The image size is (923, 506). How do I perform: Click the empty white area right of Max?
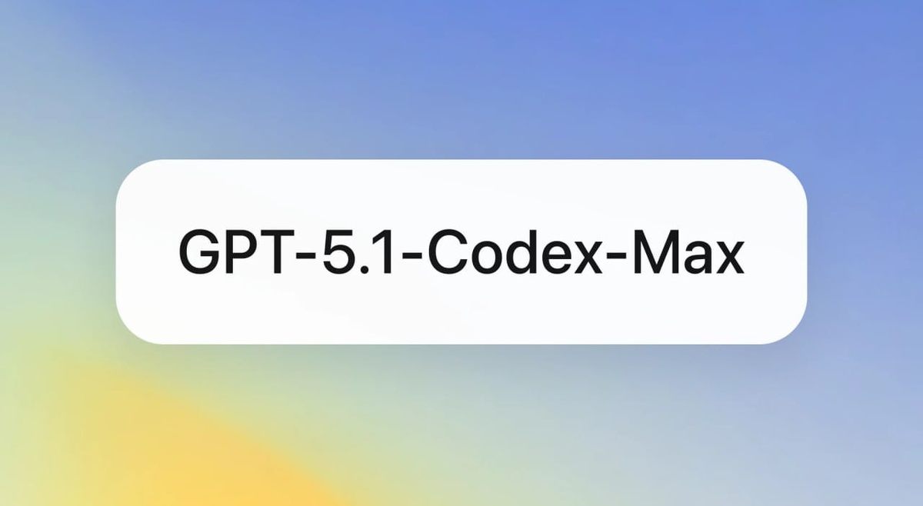pos(775,252)
